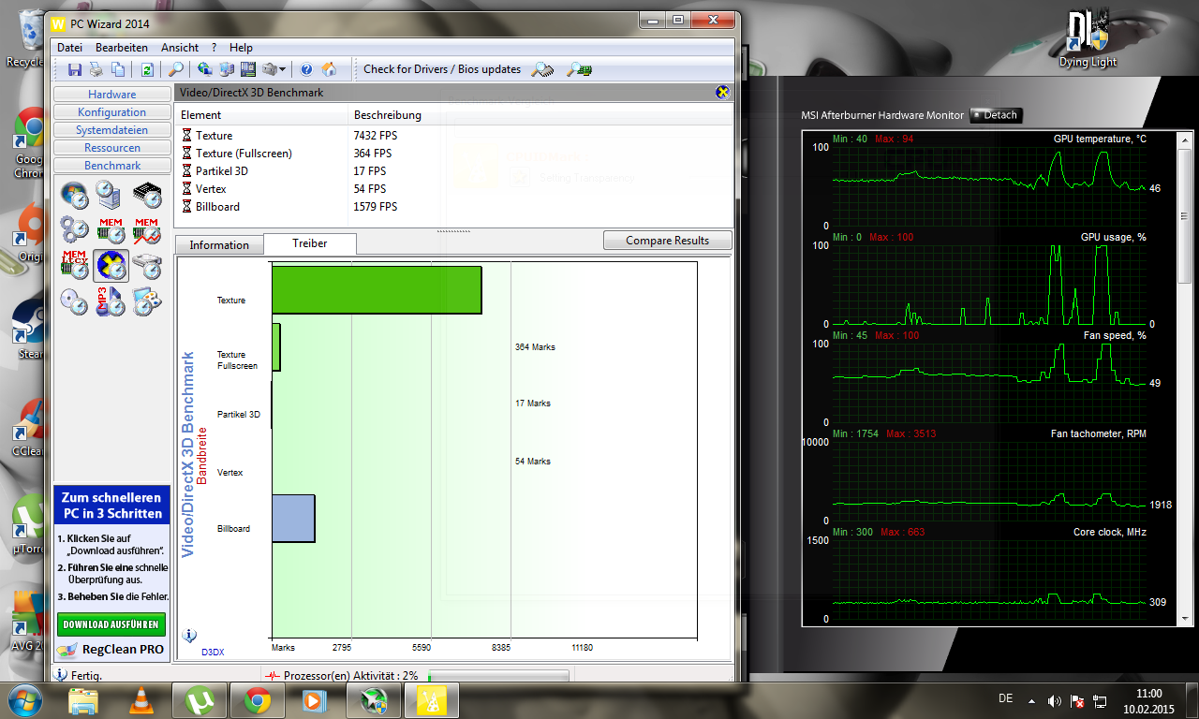Select the DirectX video benchmark icon
Image resolution: width=1199 pixels, height=719 pixels.
coord(111,266)
